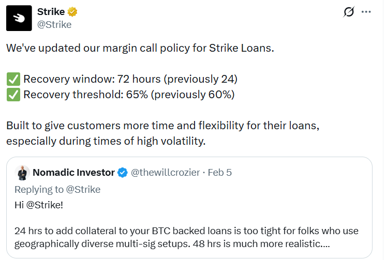
Task: Open the Nomadic Investor display name
Action: pos(73,173)
